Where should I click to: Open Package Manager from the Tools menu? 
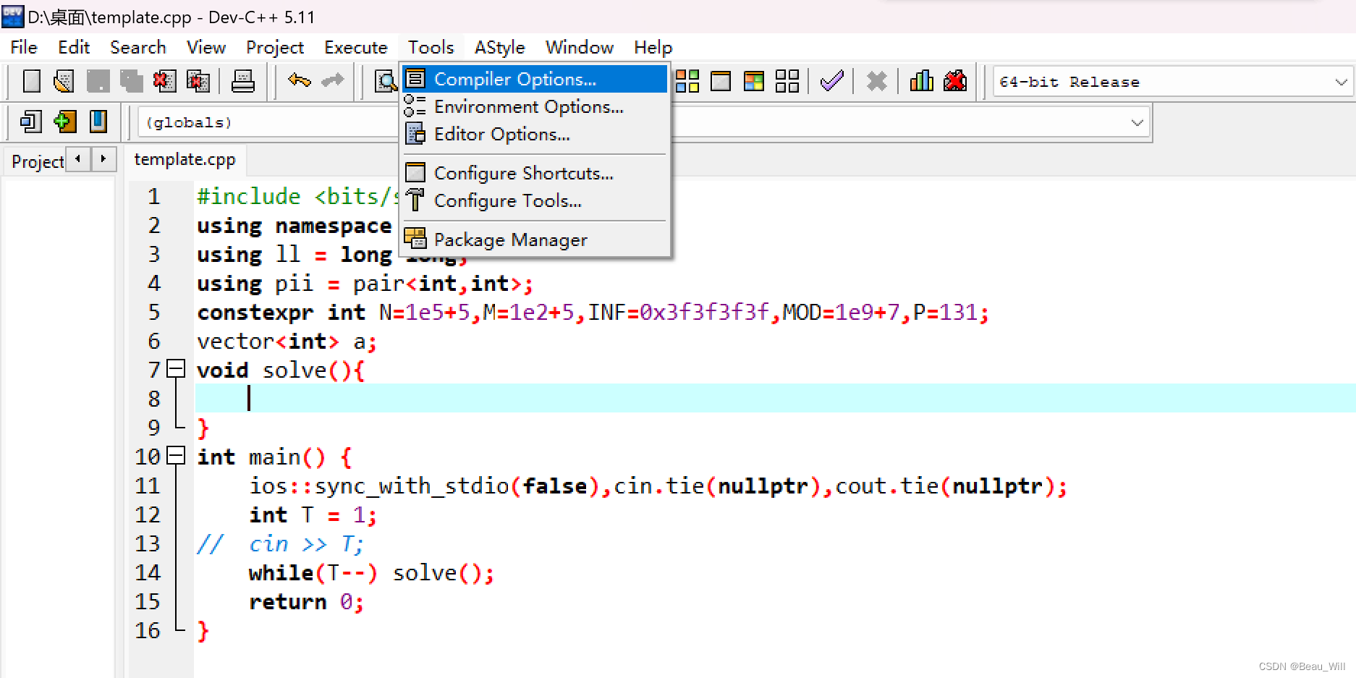click(510, 239)
